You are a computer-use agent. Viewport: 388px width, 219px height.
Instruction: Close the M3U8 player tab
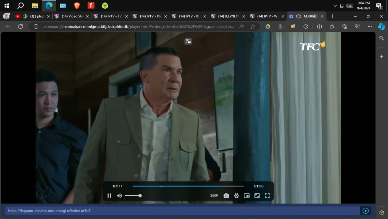tap(322, 16)
